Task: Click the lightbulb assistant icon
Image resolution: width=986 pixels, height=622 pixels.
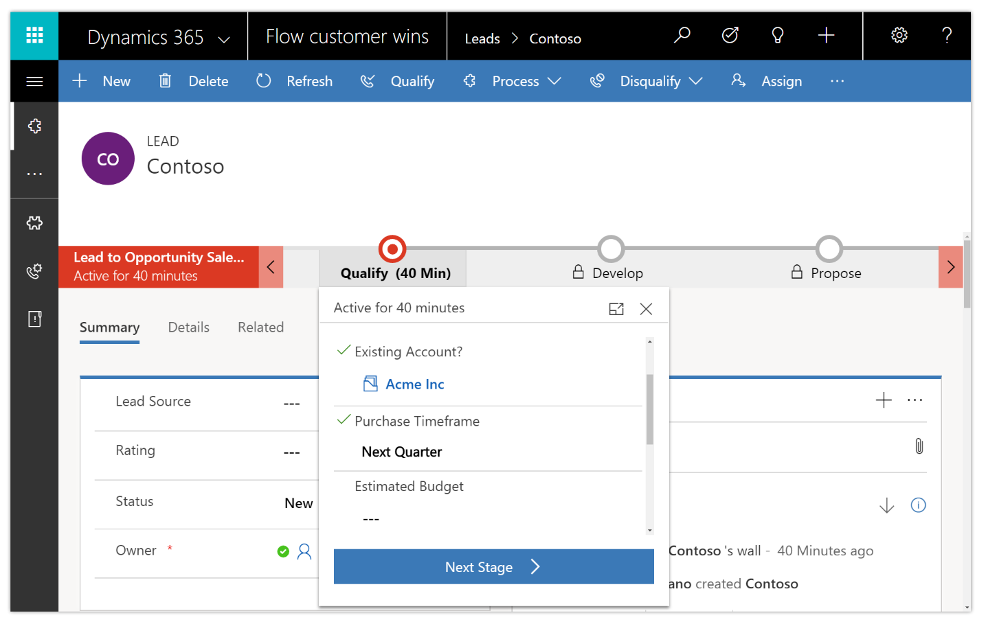Action: [x=778, y=36]
